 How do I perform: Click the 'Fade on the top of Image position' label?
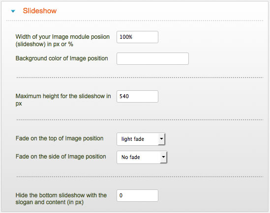60,138
